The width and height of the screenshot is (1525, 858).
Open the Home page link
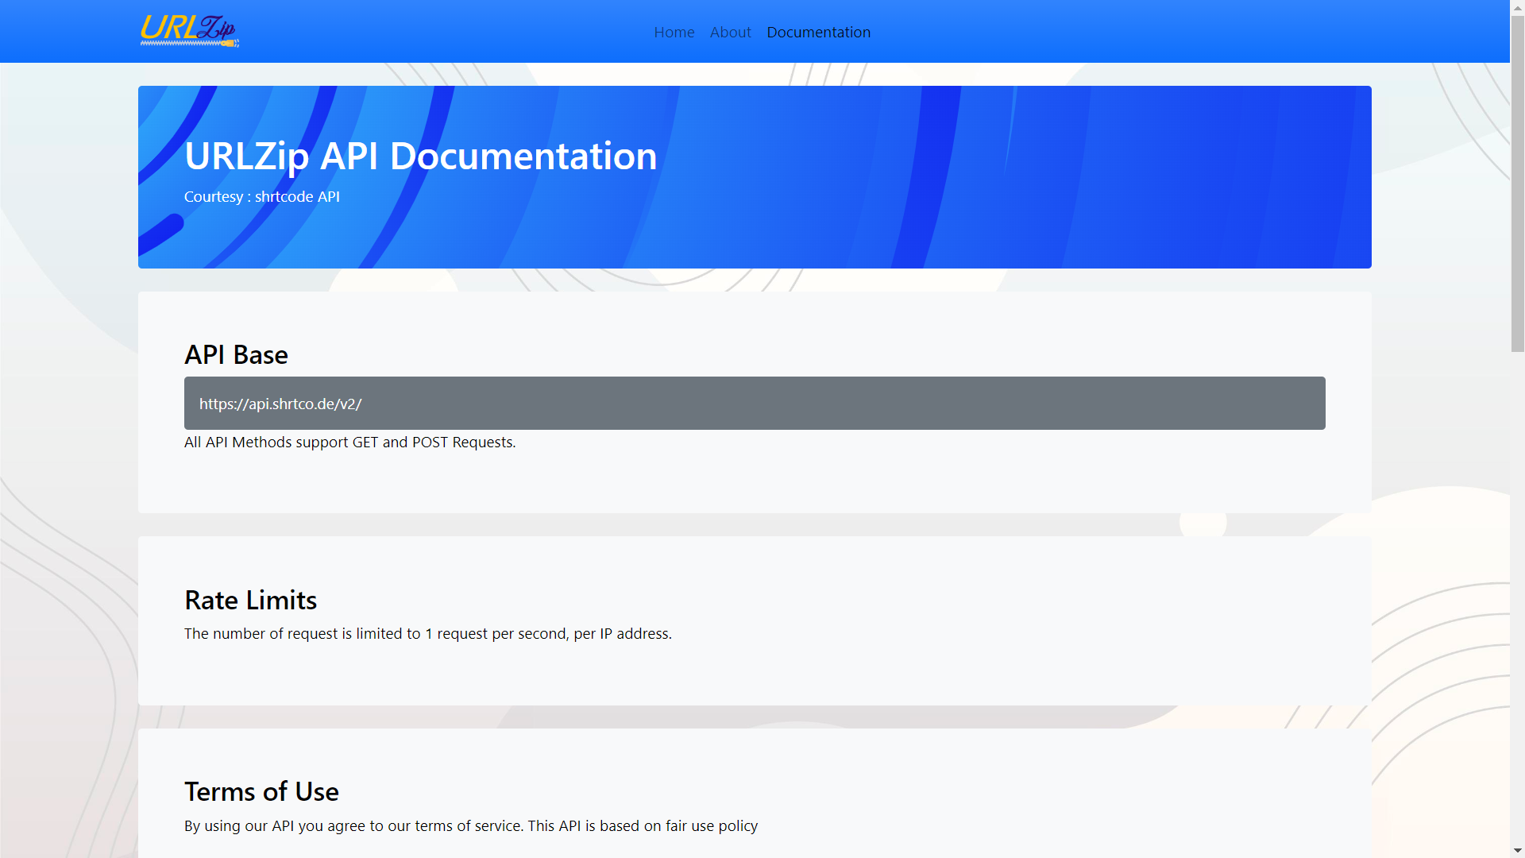coord(674,33)
